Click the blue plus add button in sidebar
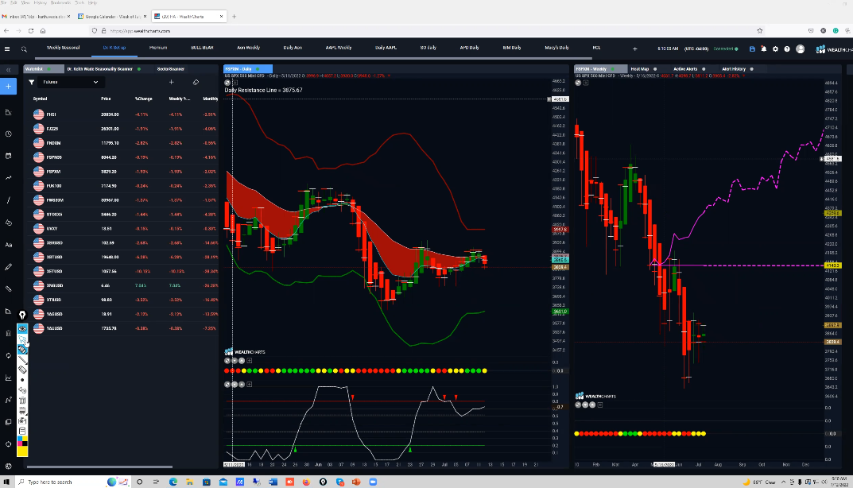853x488 pixels. tap(8, 87)
